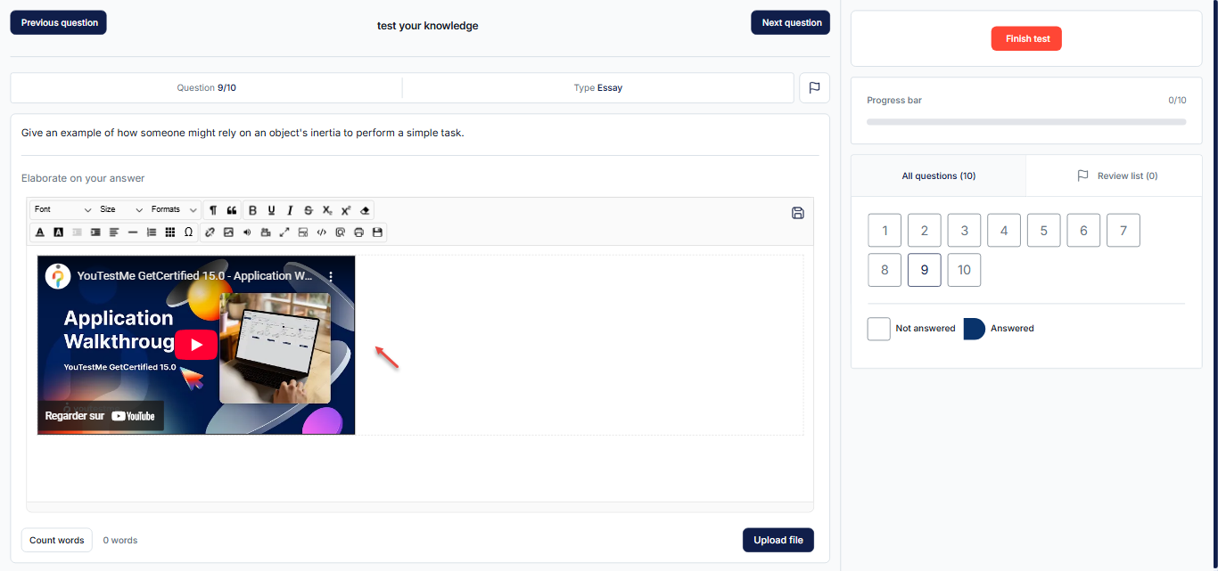Expand the Size dropdown
1218x571 pixels.
(121, 210)
